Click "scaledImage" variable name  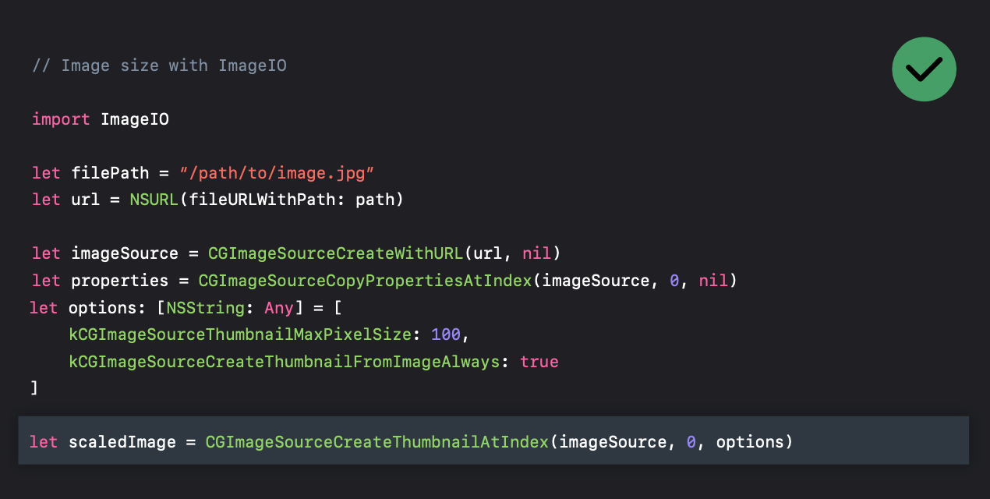[122, 442]
